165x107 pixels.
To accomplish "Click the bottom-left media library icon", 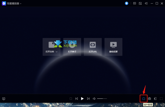I will (x=4, y=99).
